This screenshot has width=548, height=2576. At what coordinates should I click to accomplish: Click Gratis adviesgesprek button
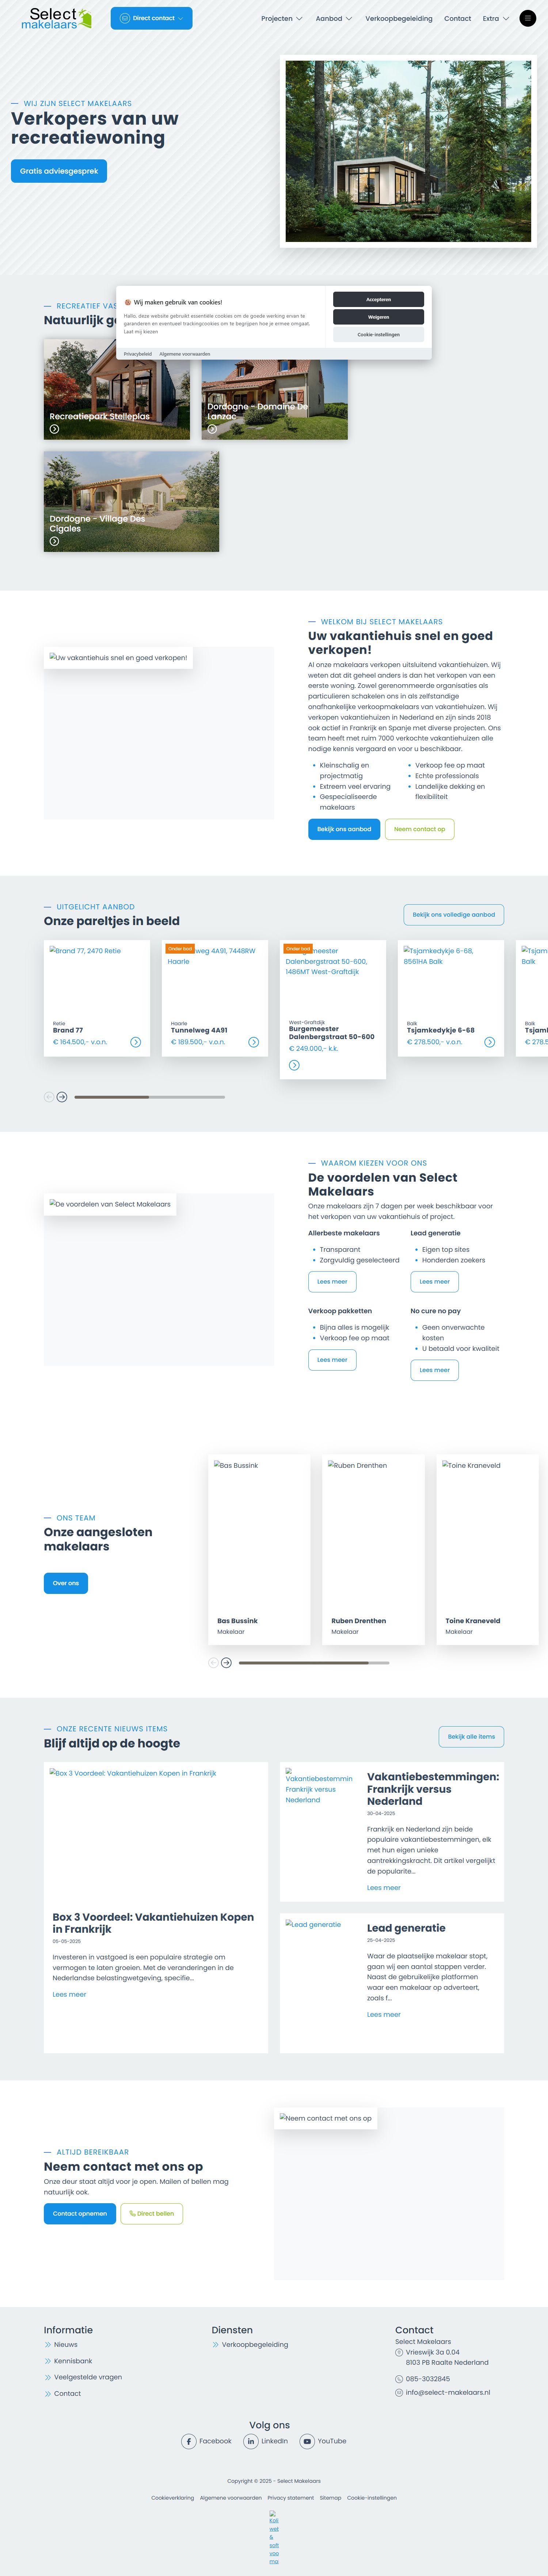coord(59,171)
